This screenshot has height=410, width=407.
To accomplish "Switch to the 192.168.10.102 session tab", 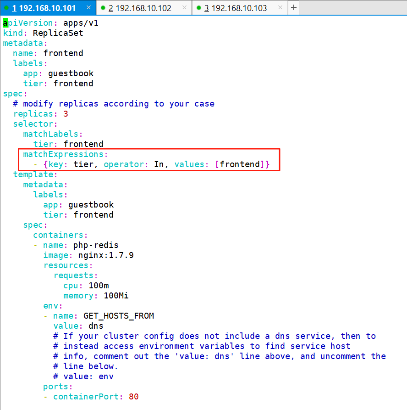I will tap(143, 8).
